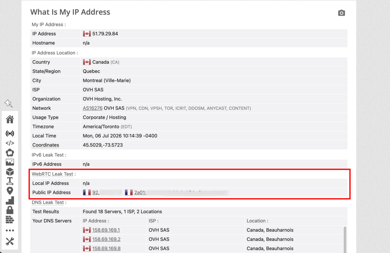Open the AS16276 network link
390x253 pixels.
point(93,108)
